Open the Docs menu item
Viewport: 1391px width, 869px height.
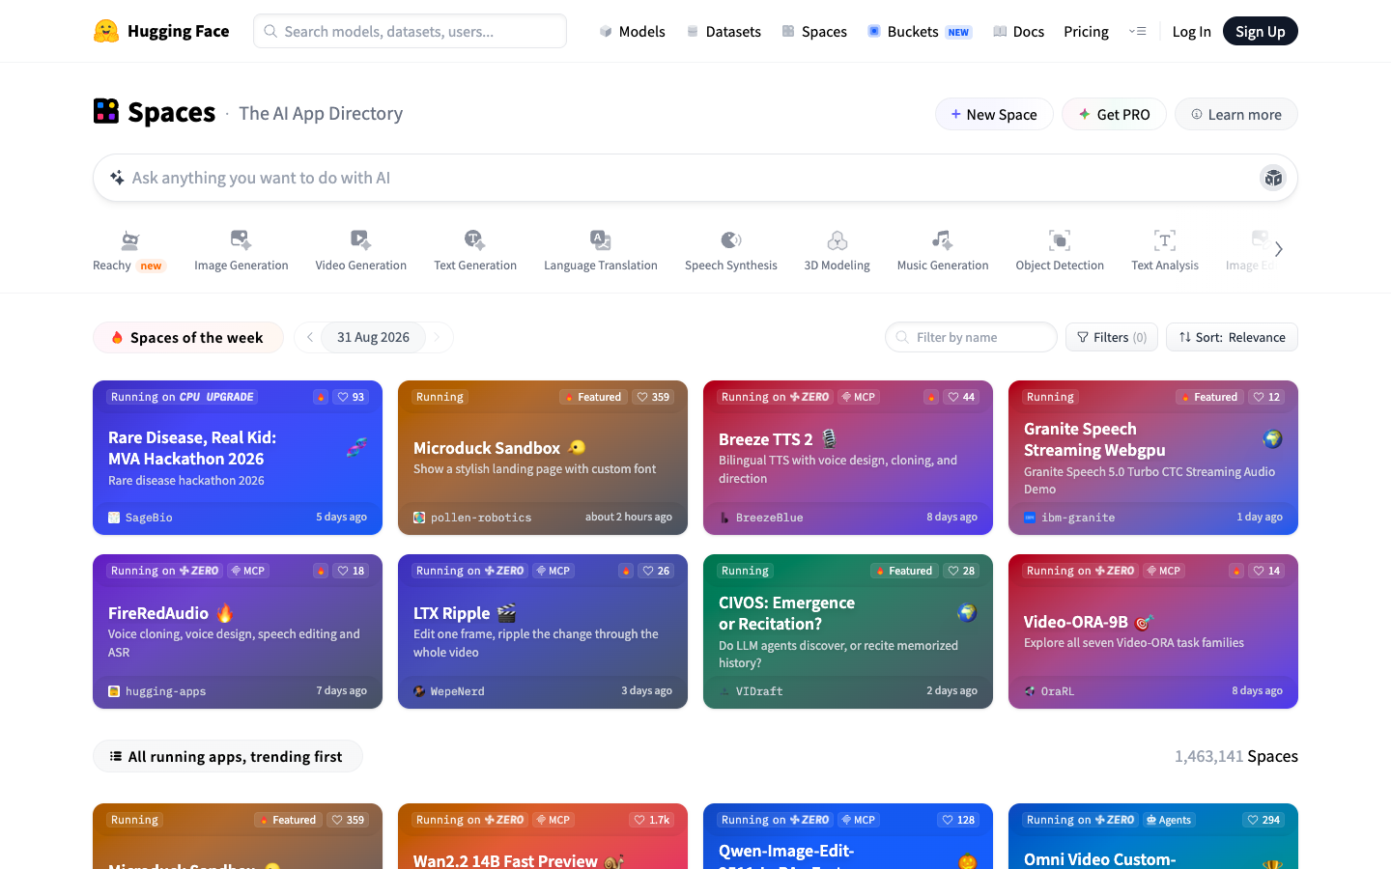click(1018, 31)
